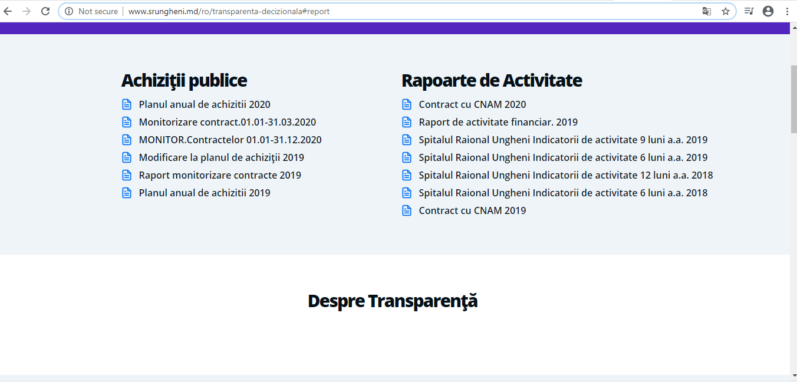Click the Not secure site info icon

pos(69,11)
